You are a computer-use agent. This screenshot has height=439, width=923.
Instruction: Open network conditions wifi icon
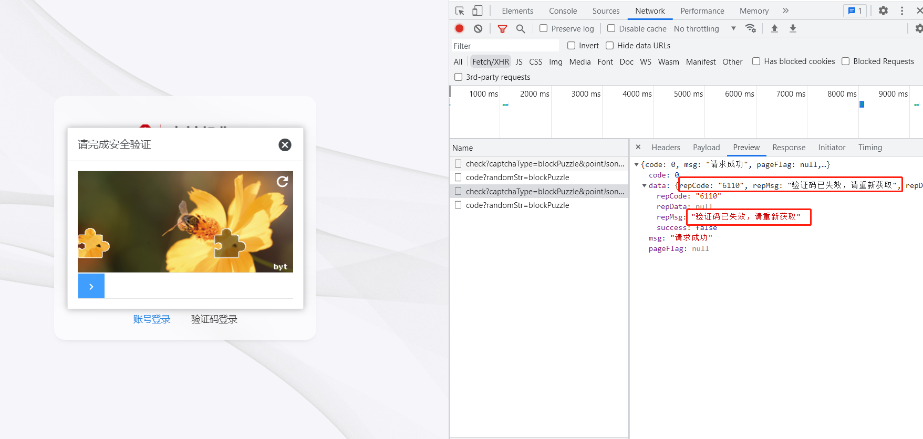751,28
